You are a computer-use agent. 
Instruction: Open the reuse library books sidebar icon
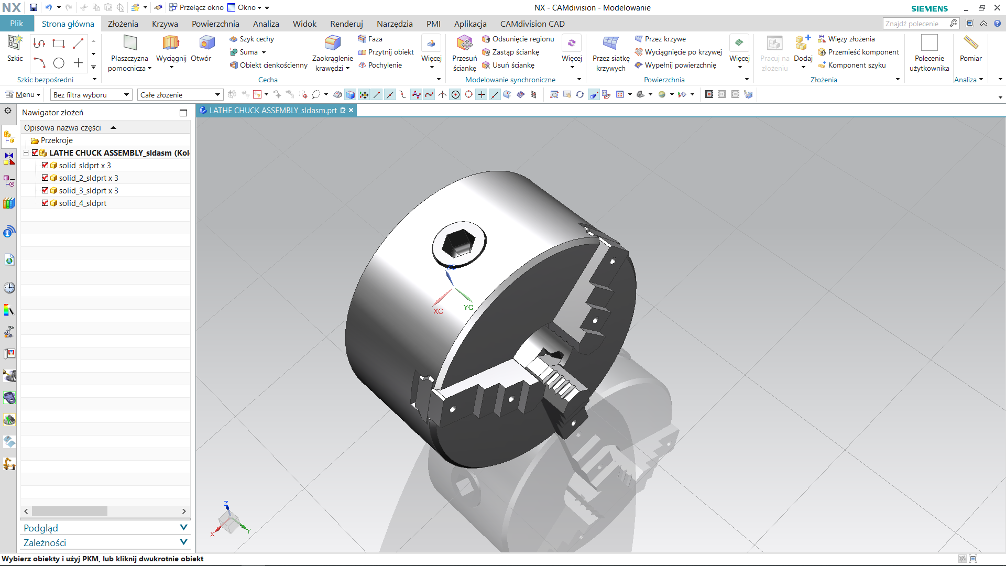click(x=9, y=203)
